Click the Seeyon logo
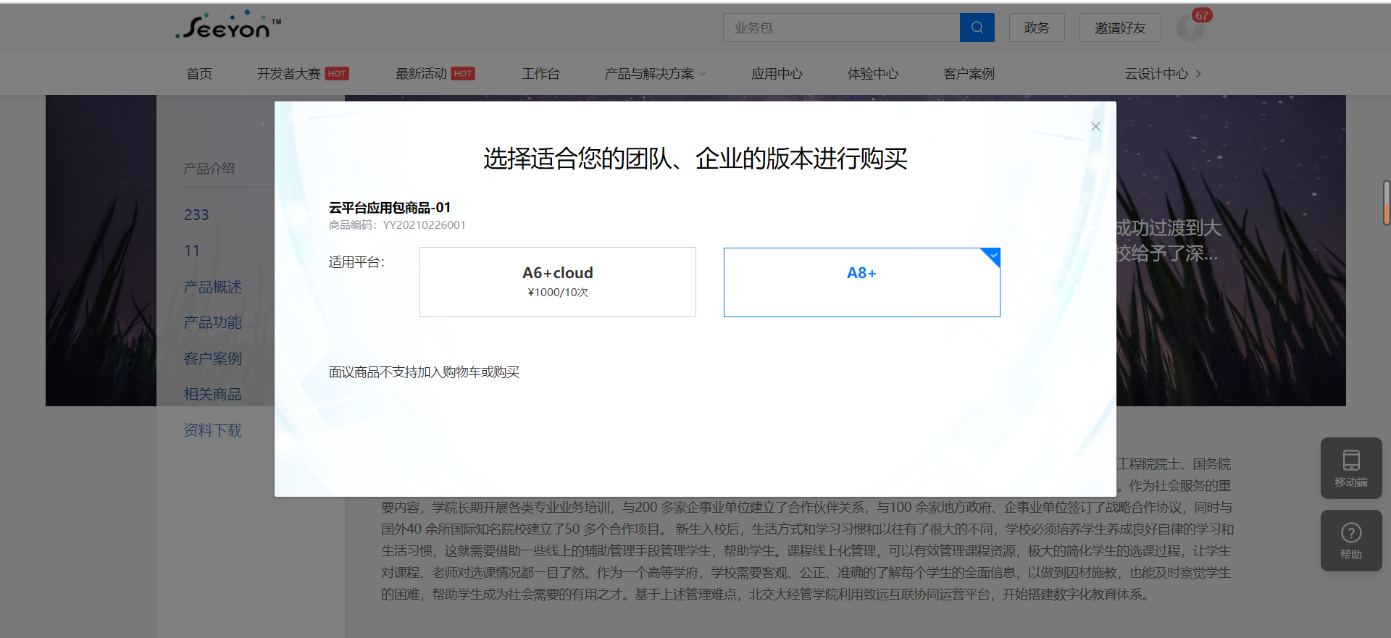 (228, 25)
